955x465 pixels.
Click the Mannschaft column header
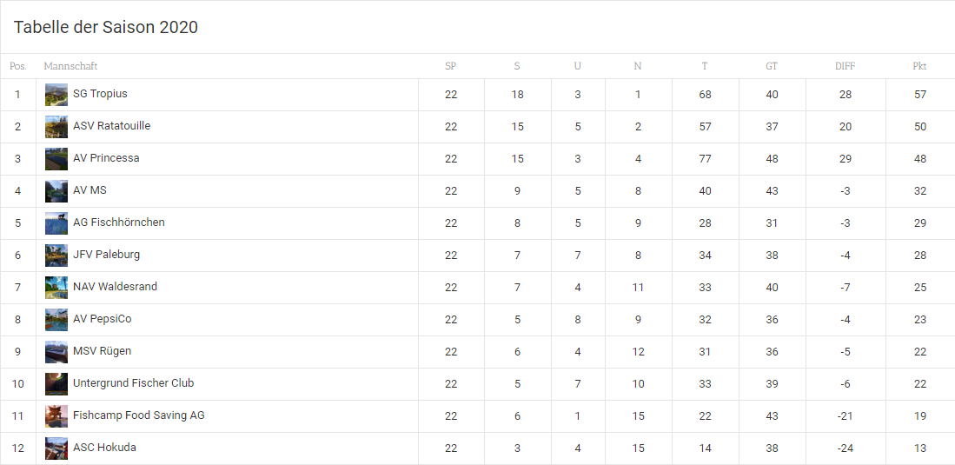[x=70, y=66]
